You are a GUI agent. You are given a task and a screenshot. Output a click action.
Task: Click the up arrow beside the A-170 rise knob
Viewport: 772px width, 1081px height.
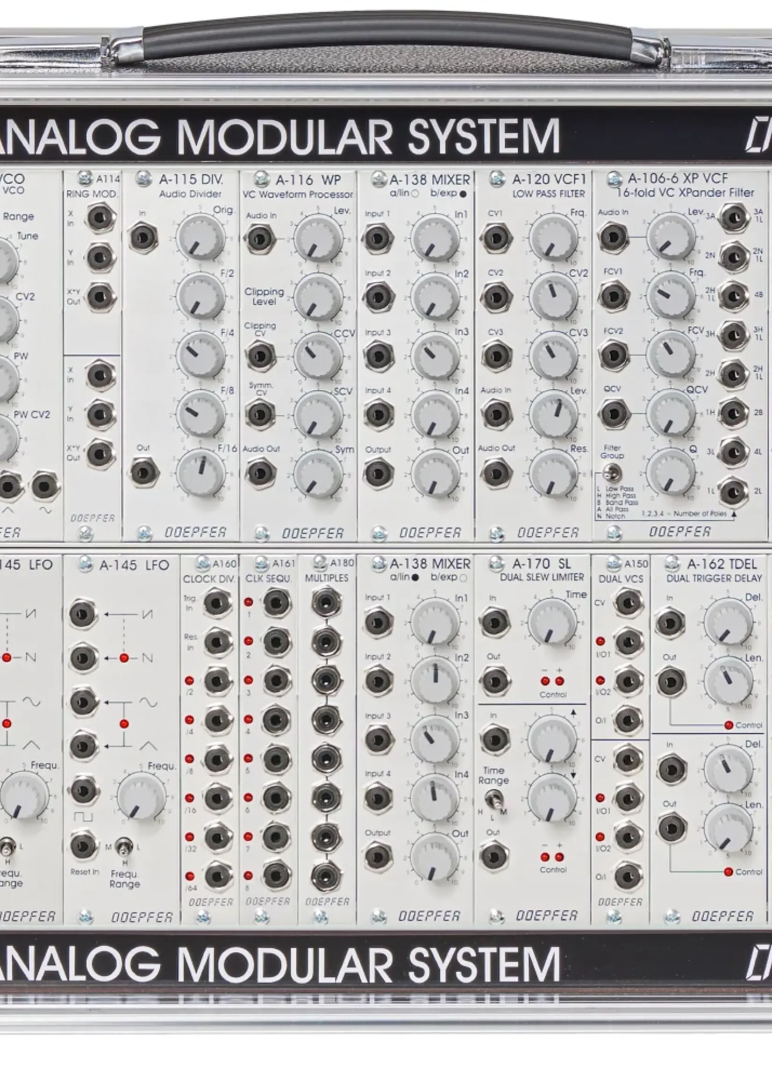[x=573, y=713]
